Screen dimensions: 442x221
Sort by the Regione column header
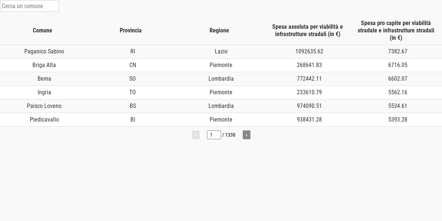pos(219,30)
